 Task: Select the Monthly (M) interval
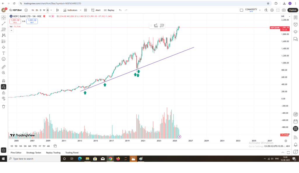(x=48, y=10)
